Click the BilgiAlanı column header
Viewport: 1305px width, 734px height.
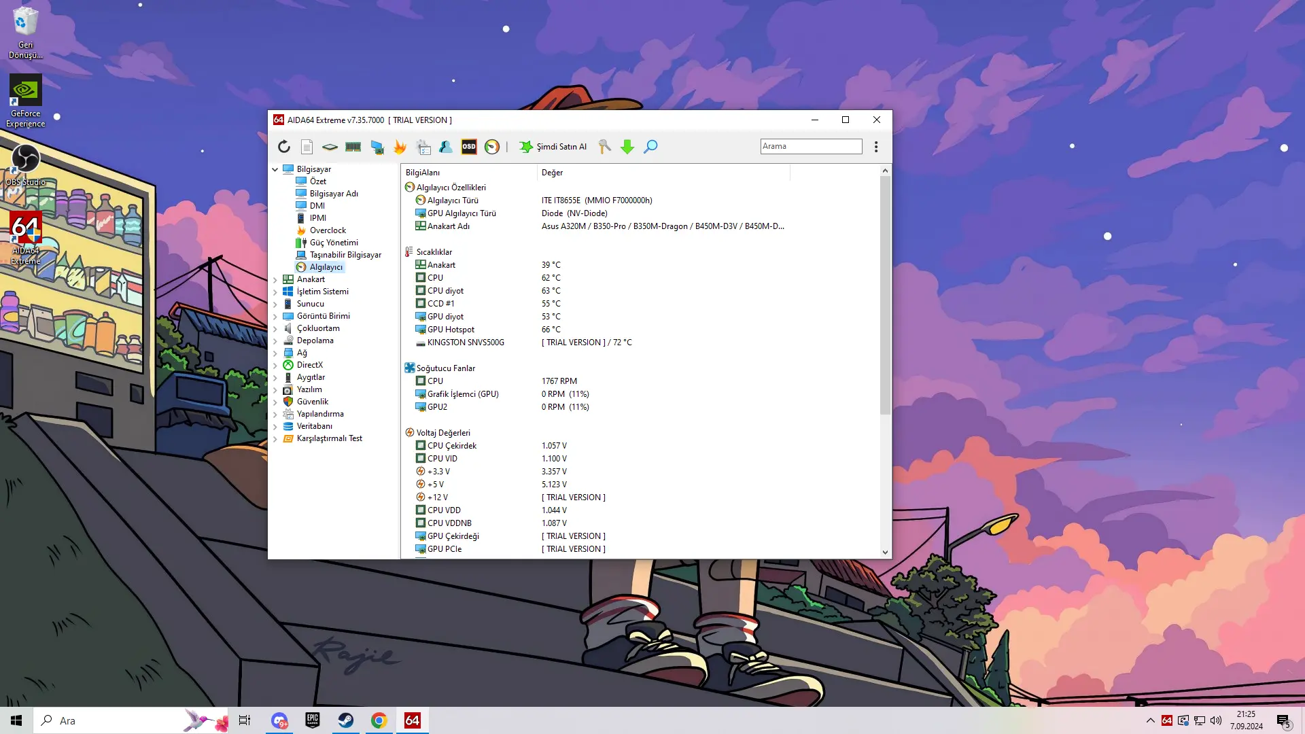pyautogui.click(x=469, y=173)
